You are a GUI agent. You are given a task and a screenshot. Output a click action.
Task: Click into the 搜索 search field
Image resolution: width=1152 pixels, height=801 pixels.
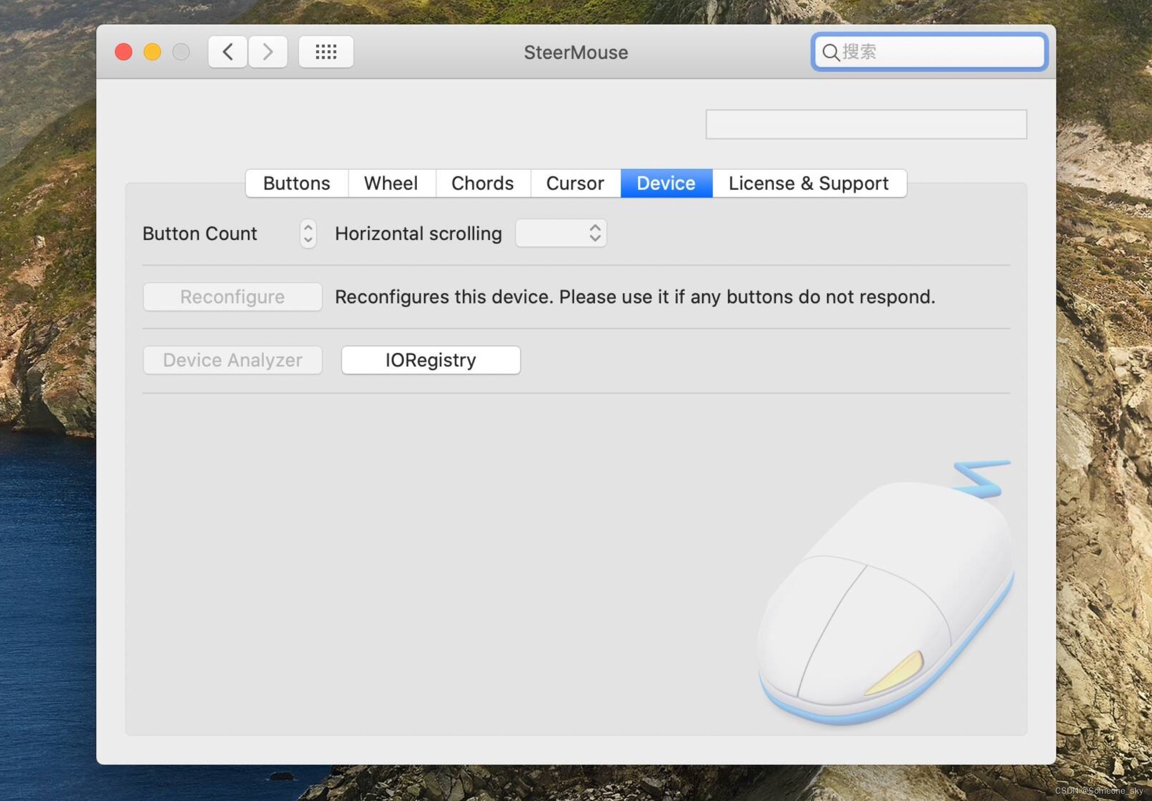click(929, 52)
